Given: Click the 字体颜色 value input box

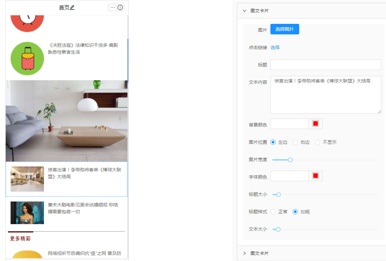Looking at the screenshot, I should (x=289, y=176).
